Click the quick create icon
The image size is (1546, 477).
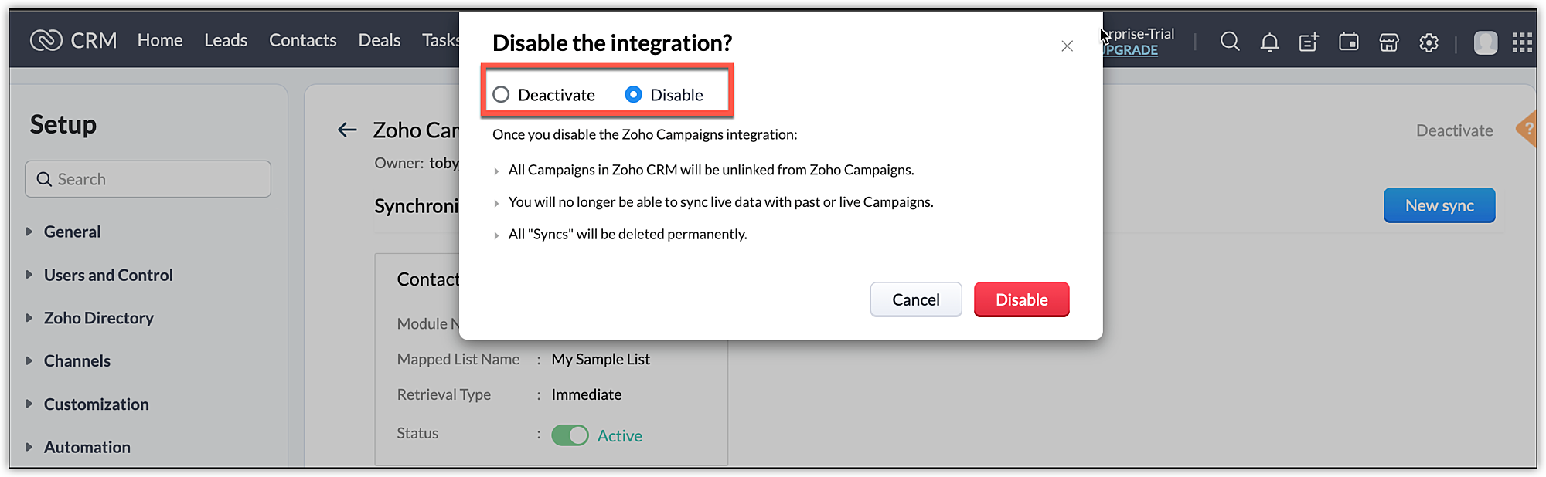[x=1309, y=42]
